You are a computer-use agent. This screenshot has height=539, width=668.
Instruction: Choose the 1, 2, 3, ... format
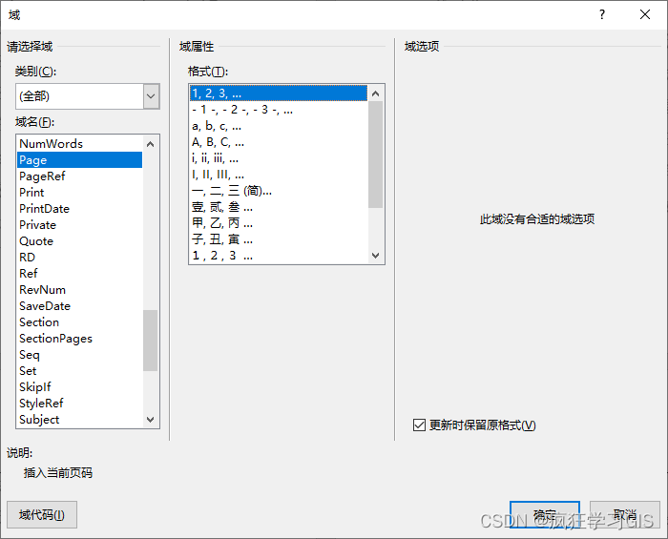point(279,93)
